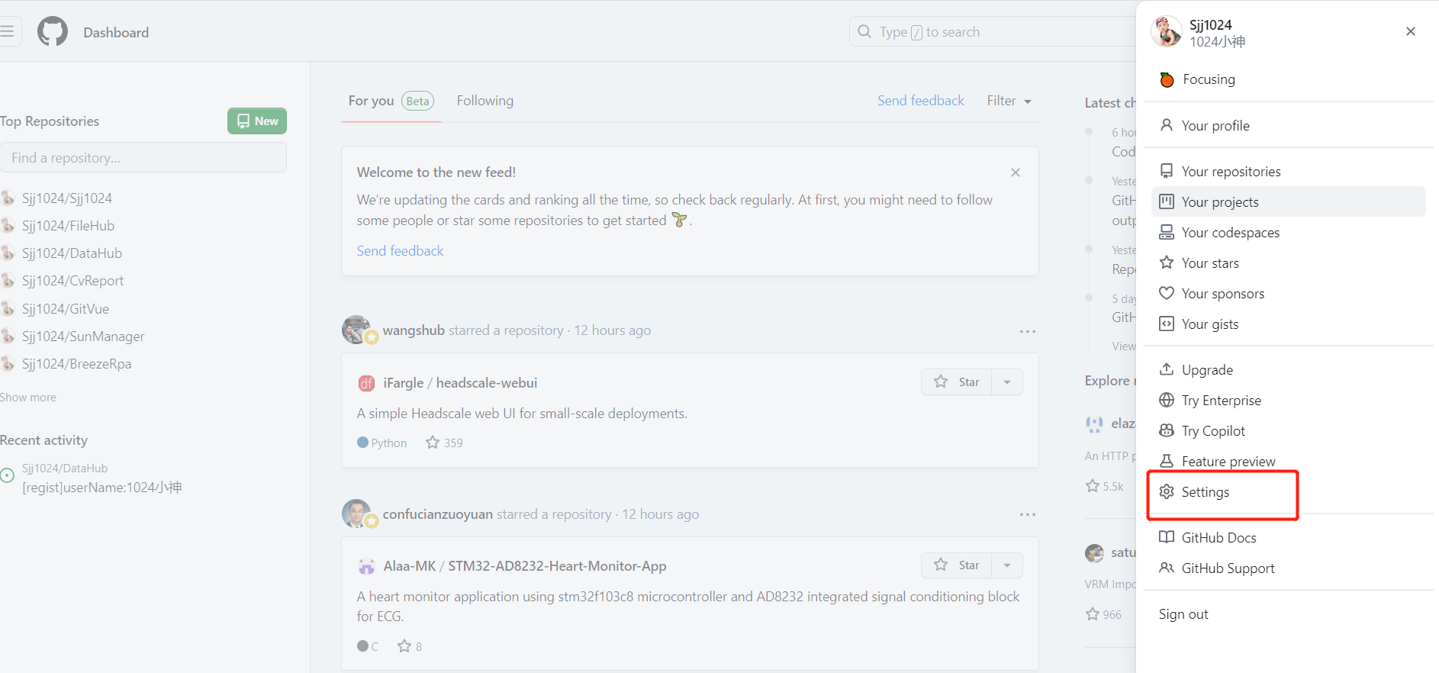Open the Sjj1024/DataHub recent activity issue

point(102,488)
